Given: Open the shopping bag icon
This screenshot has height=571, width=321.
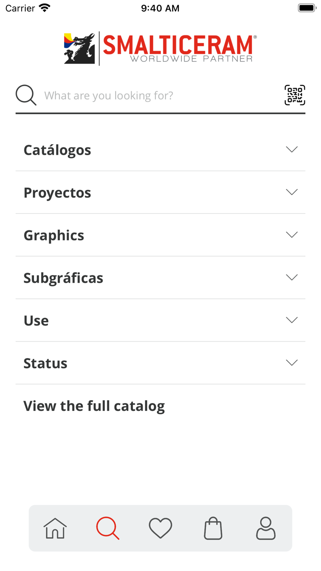Looking at the screenshot, I should (213, 528).
